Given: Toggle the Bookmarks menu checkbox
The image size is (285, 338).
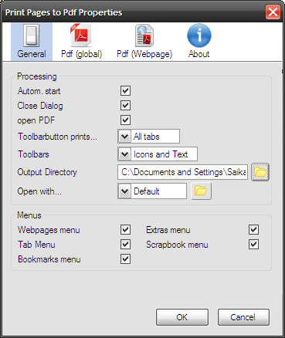Looking at the screenshot, I should [x=125, y=259].
